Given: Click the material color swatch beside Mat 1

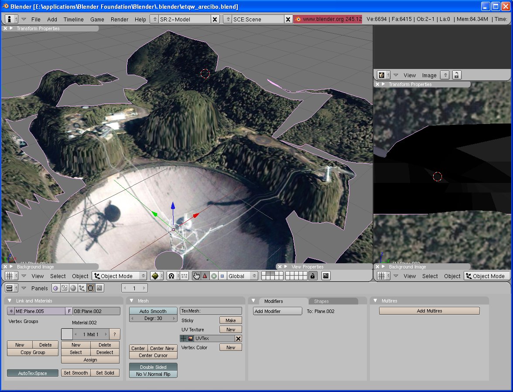Looking at the screenshot, I should pyautogui.click(x=67, y=334).
